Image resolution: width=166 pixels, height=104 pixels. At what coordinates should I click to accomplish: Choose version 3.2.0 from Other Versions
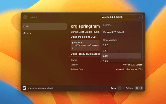[x=106, y=45]
